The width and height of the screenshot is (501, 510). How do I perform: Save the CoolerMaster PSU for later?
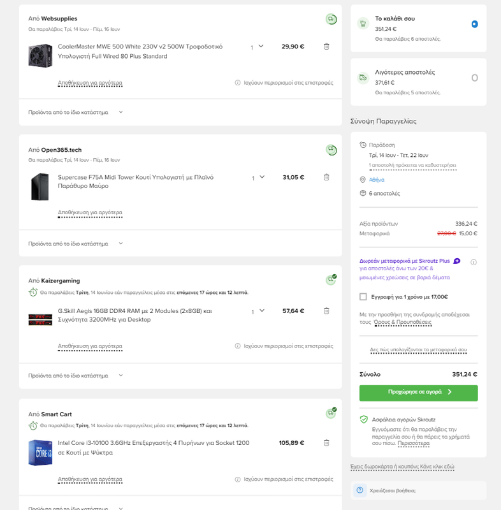[90, 83]
